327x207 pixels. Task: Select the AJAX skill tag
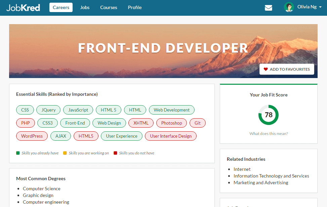pos(61,136)
